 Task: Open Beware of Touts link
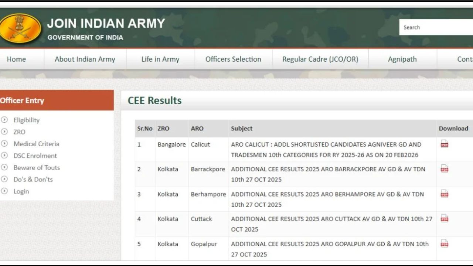click(37, 167)
